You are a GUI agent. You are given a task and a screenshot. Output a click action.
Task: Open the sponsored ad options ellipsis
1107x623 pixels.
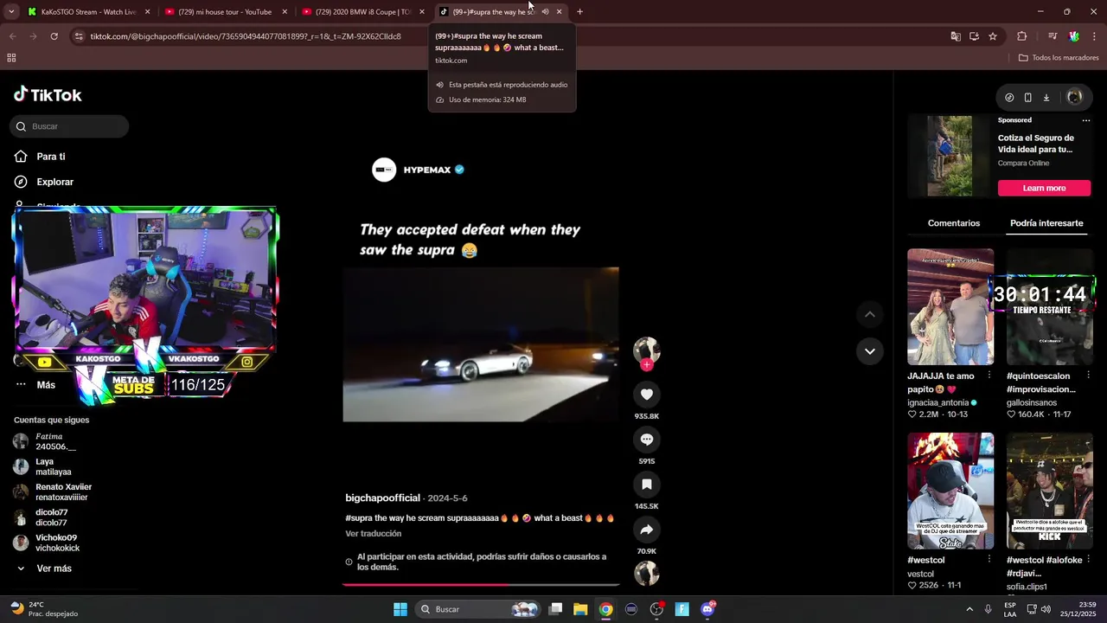point(1086,120)
